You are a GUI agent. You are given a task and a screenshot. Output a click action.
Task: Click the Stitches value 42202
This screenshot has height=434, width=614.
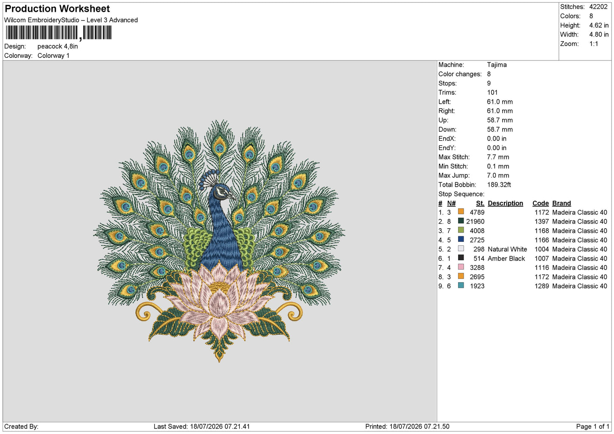click(598, 7)
